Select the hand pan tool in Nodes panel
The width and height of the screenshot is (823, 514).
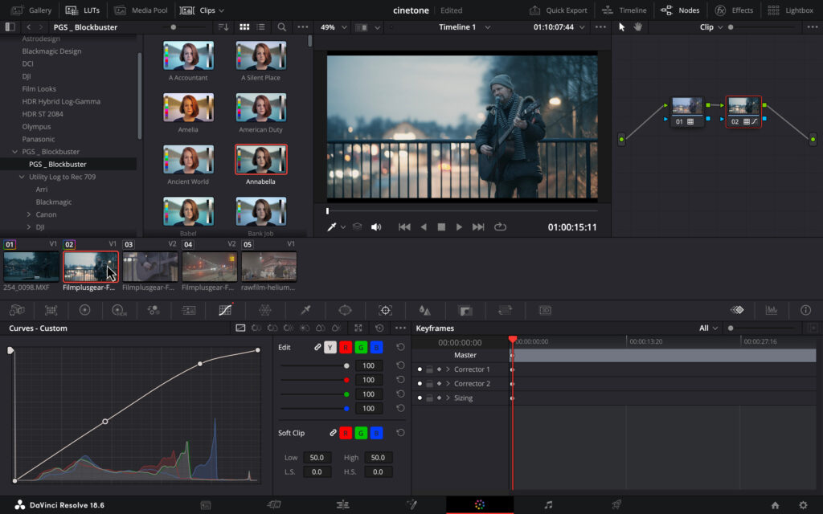638,27
